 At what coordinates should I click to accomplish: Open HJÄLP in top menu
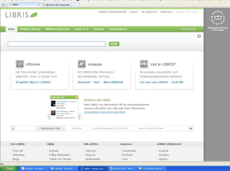(134, 12)
